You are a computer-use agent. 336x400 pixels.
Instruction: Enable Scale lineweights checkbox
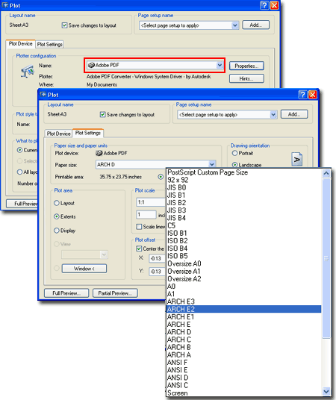tap(139, 227)
